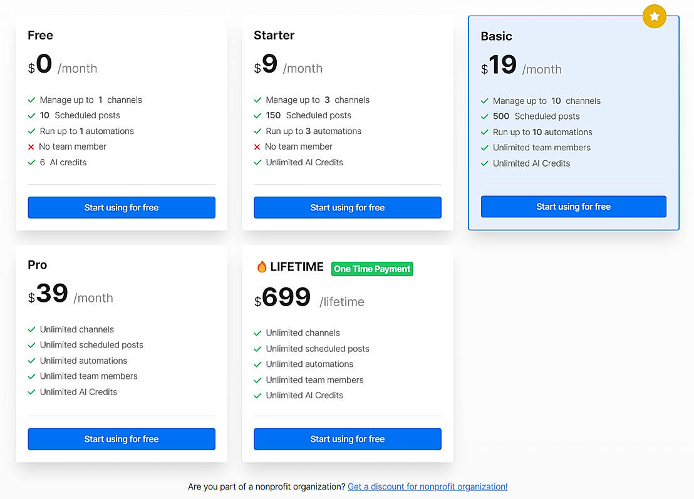Select Start using for free under Lifetime
Screen dimensions: 694x499
tap(347, 439)
